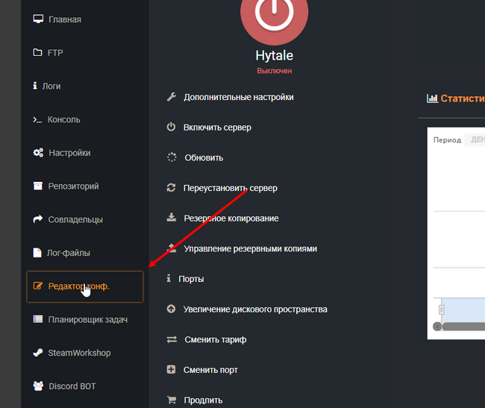
Task: Go to Репозиторий in the sidebar
Action: tap(73, 186)
